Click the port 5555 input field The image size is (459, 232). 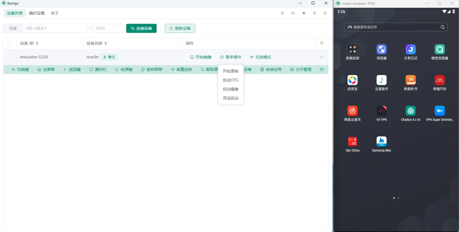pyautogui.click(x=108, y=28)
